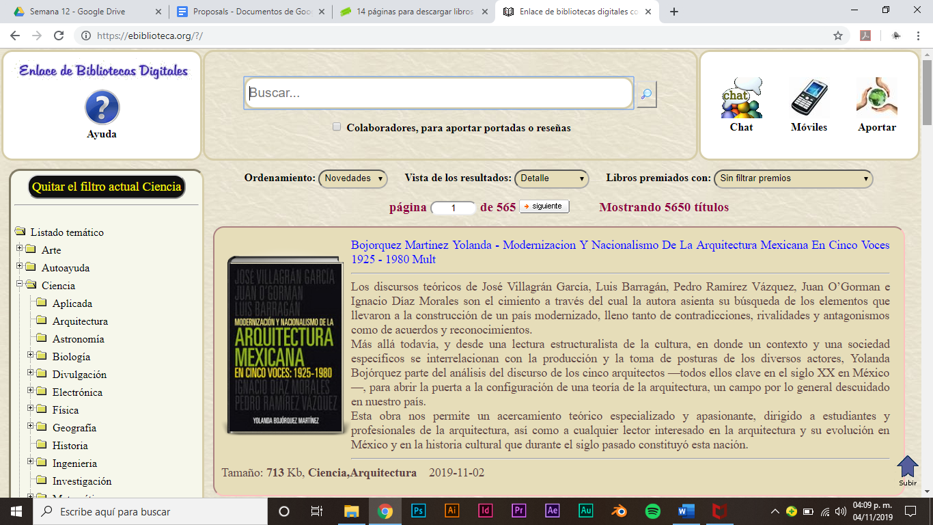Expand the Arte tree node
This screenshot has width=933, height=525.
click(20, 247)
